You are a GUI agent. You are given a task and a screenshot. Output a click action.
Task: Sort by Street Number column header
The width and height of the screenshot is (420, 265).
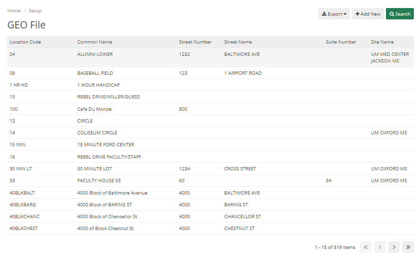(x=195, y=42)
